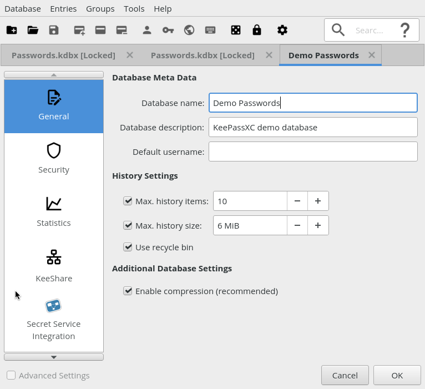Click the Copy Password key icon
This screenshot has height=389, width=425.
168,30
